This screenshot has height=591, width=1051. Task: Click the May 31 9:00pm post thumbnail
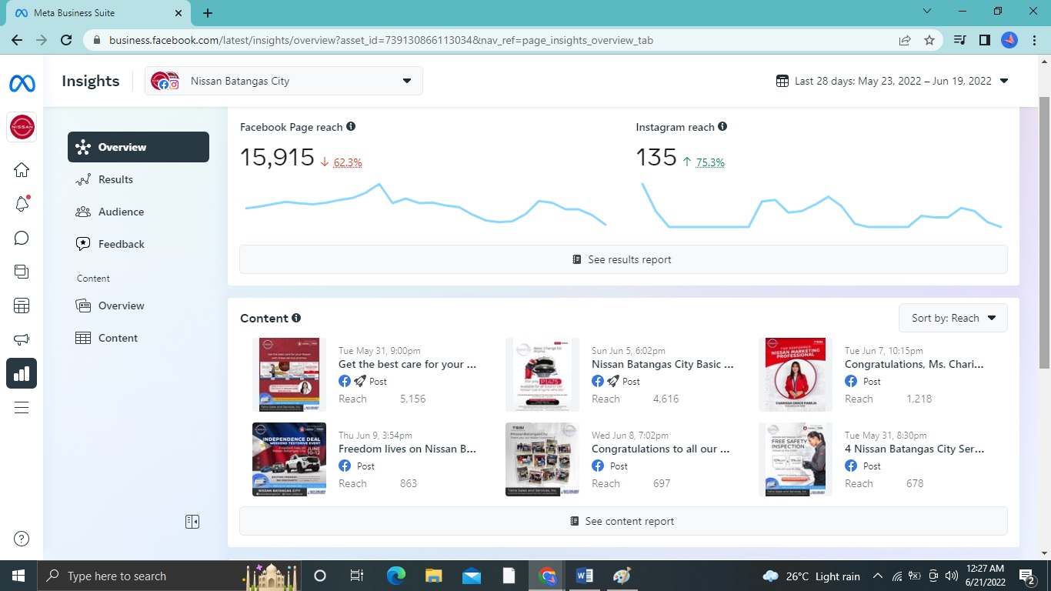pyautogui.click(x=289, y=375)
